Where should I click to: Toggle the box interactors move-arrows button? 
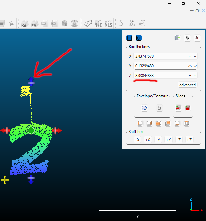click(139, 38)
